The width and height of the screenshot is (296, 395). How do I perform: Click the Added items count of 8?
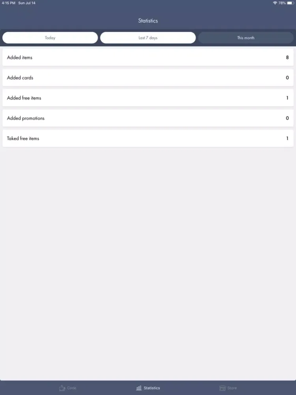point(287,57)
